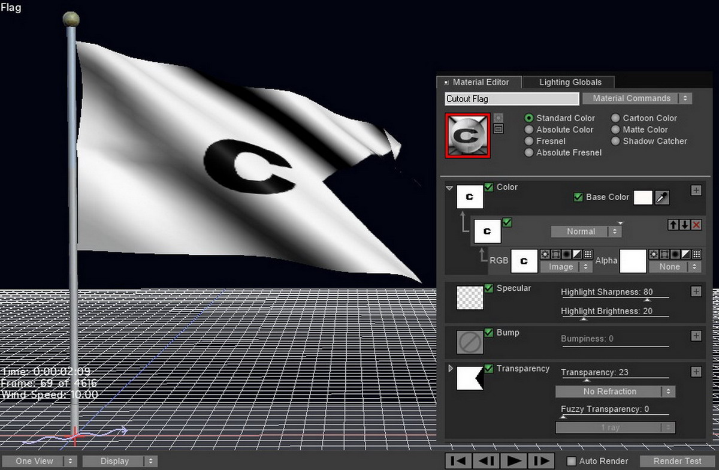Expand the Transparency section triangle
719x470 pixels.
(451, 368)
